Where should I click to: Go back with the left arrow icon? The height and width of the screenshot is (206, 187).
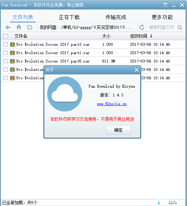pyautogui.click(x=8, y=27)
